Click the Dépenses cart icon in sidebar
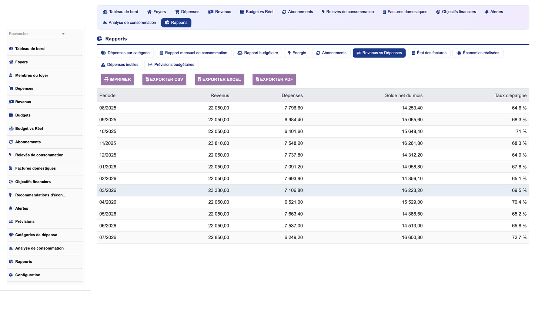Screen dimensions: 535x331 pos(11,88)
